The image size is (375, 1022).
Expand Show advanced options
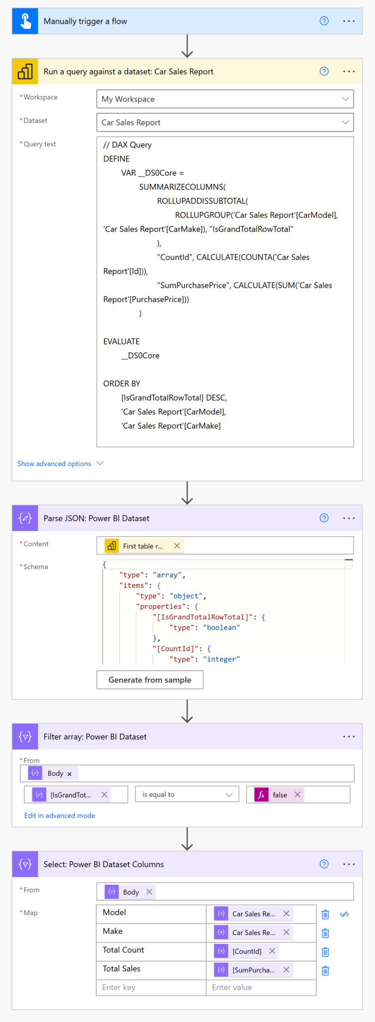tap(60, 464)
